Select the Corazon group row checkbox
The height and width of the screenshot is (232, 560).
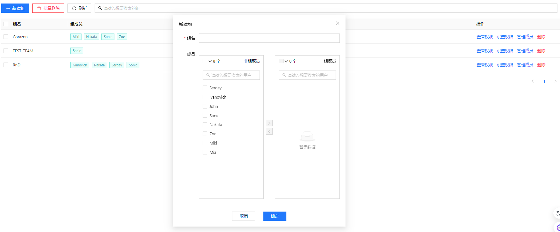pyautogui.click(x=6, y=37)
